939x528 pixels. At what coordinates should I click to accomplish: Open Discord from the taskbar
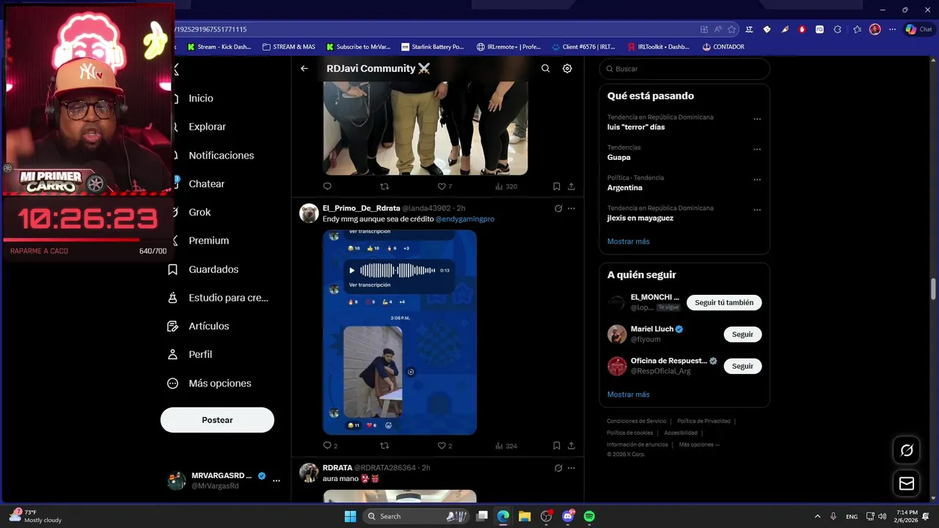tap(568, 516)
